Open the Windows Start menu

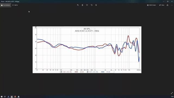point(2,97)
